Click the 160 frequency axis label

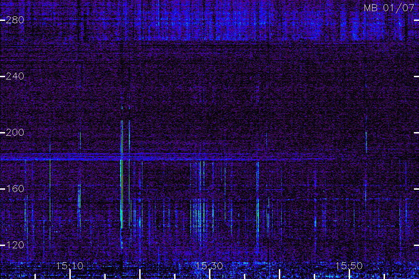pyautogui.click(x=15, y=189)
